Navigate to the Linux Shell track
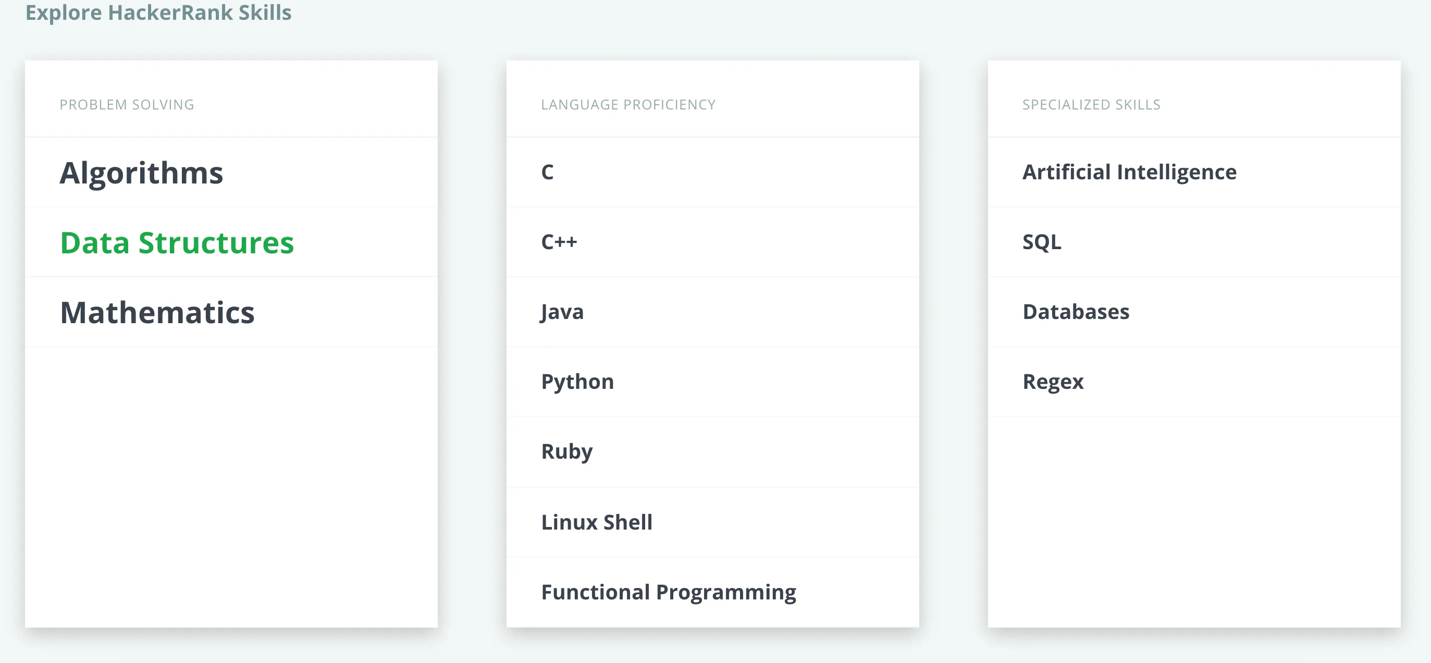This screenshot has width=1431, height=663. click(597, 522)
